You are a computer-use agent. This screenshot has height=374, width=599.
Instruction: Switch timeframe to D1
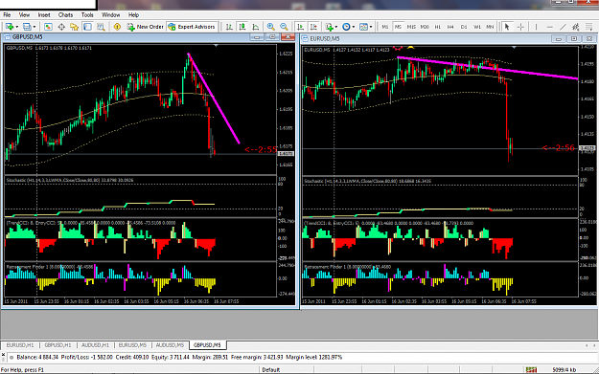click(464, 27)
